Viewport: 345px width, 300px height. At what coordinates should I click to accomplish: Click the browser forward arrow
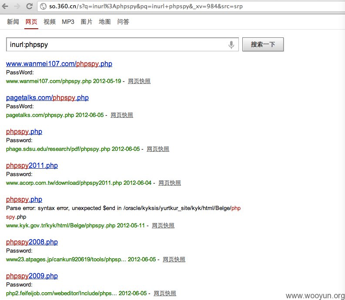tap(17, 7)
